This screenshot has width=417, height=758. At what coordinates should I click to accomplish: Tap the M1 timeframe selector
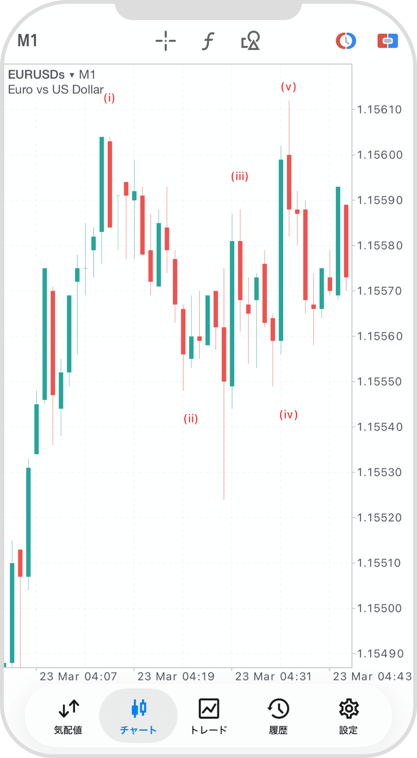pos(27,41)
